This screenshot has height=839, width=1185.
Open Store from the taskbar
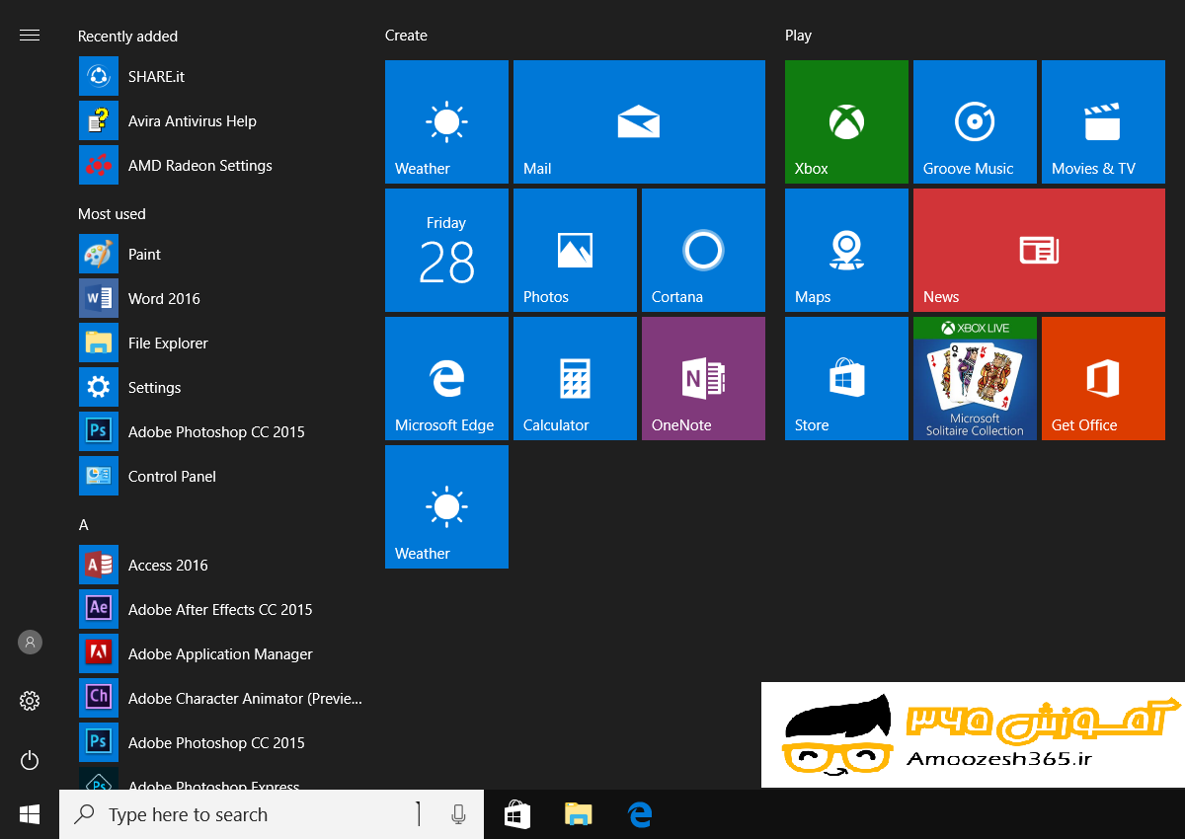click(517, 814)
